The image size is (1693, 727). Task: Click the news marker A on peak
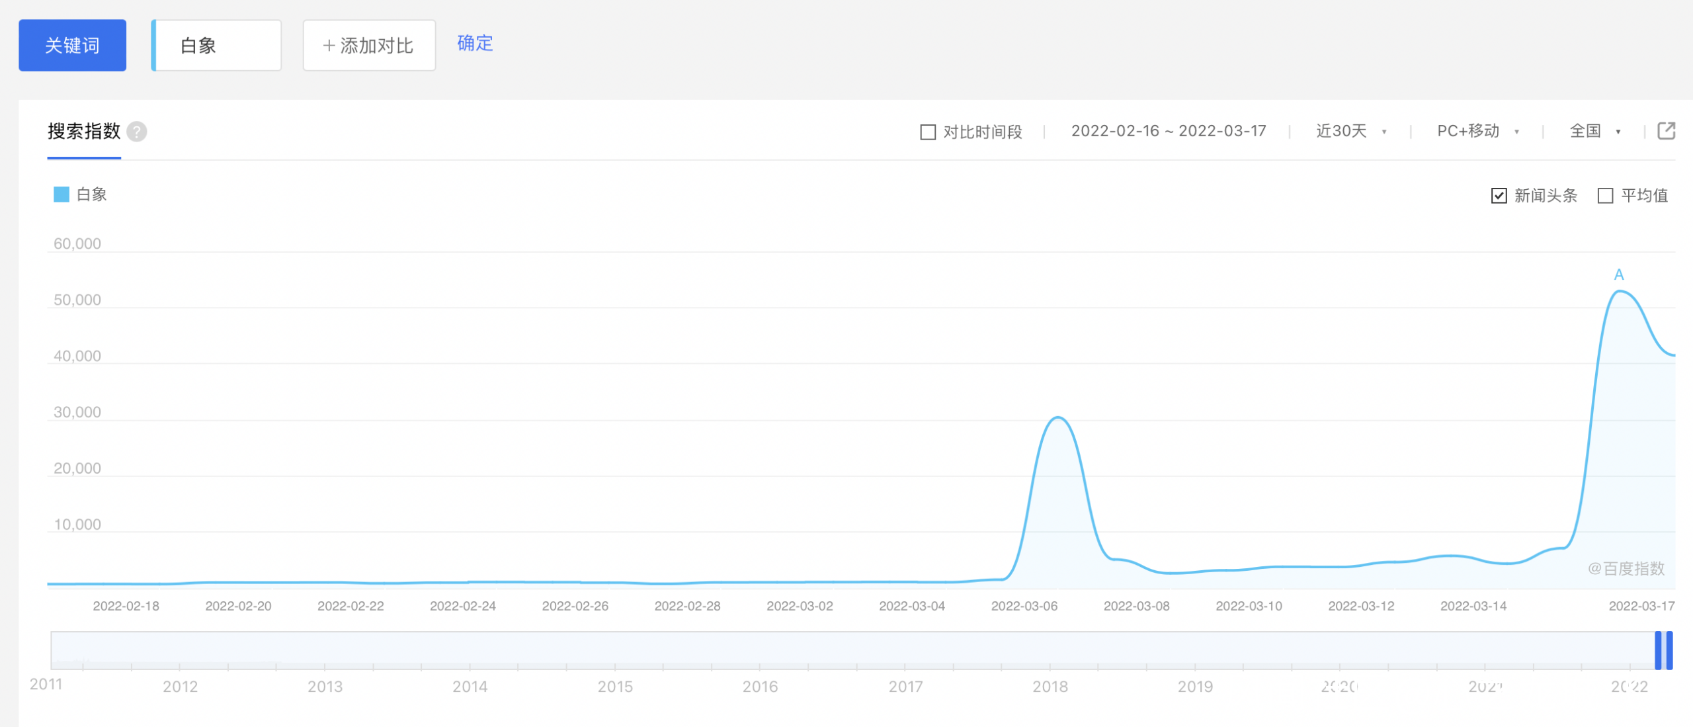1618,275
